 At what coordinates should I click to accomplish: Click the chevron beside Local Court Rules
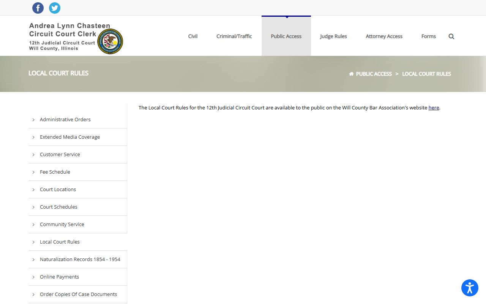[x=33, y=242]
